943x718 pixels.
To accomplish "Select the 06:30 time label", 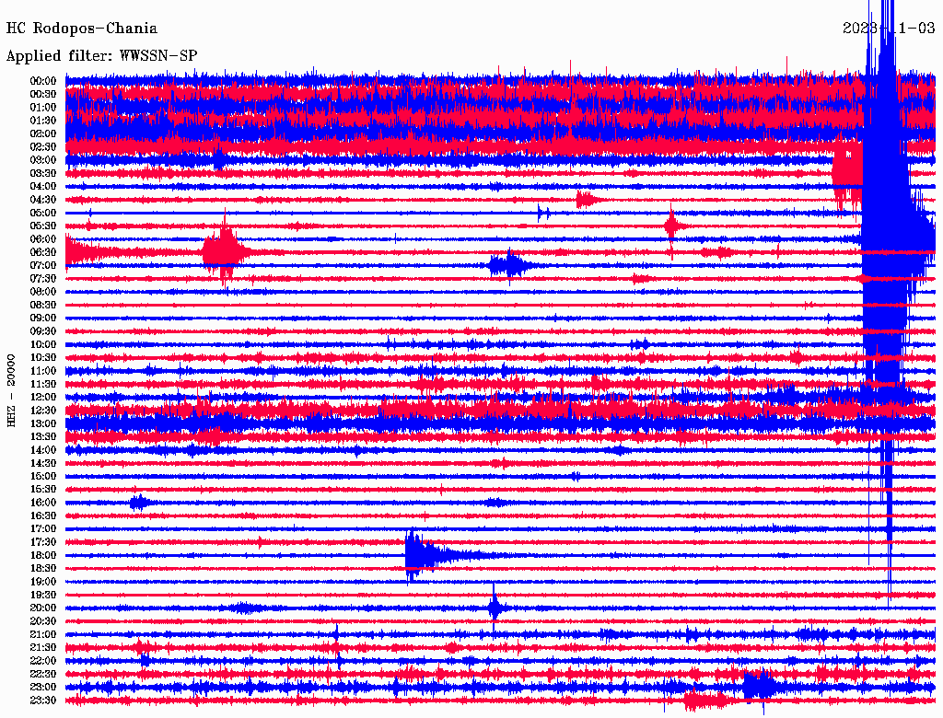I will tap(42, 252).
